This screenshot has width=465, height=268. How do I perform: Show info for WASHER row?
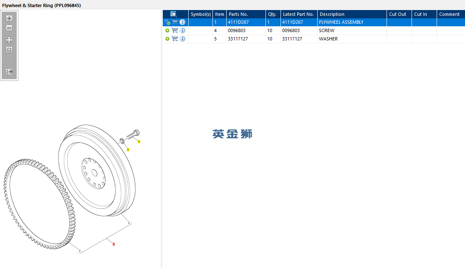click(x=182, y=39)
